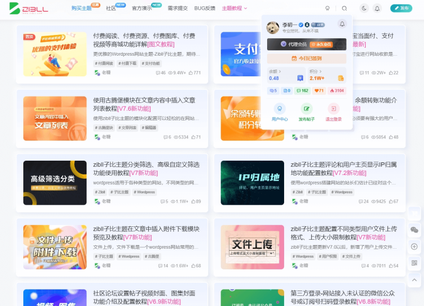Open zibll子比主题分类筛选 article title
This screenshot has width=424, height=306.
(146, 169)
